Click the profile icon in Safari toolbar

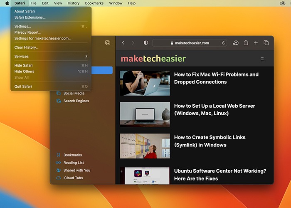click(236, 43)
